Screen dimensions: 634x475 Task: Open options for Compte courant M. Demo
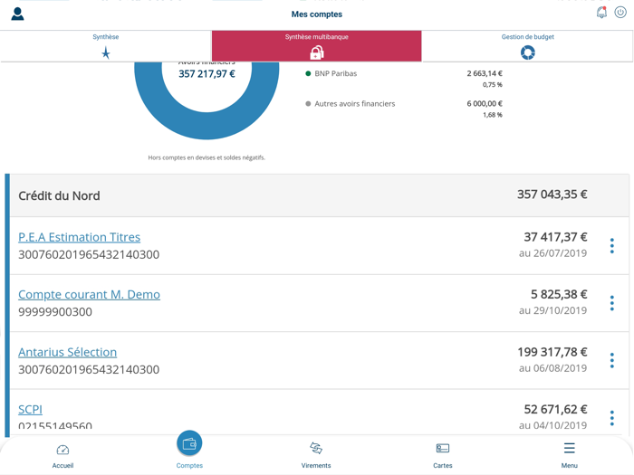[x=612, y=303]
